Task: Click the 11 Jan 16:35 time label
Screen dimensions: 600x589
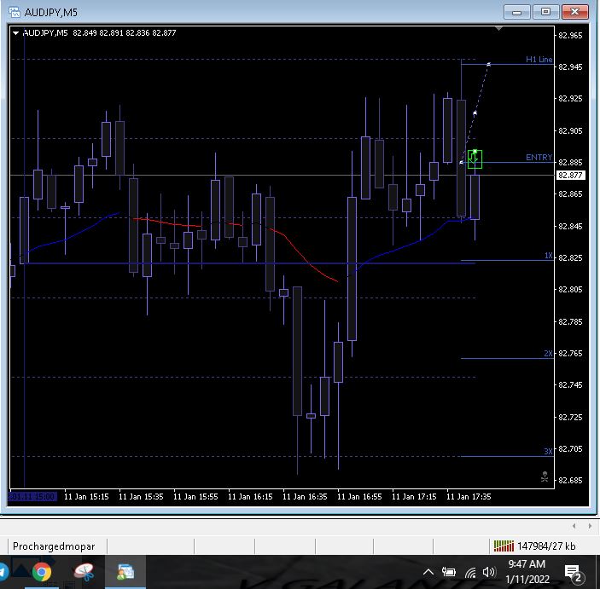Action: [305, 496]
